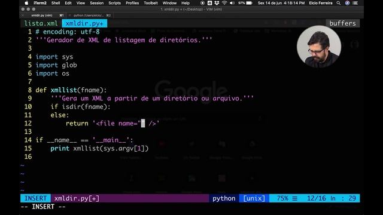Viewport: 383px width, 215px height.
Task: Click xmldir.py[+] filename in statusline
Action: click(x=77, y=198)
